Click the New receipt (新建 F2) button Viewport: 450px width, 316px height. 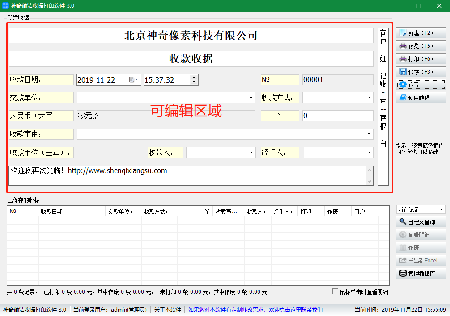point(420,33)
